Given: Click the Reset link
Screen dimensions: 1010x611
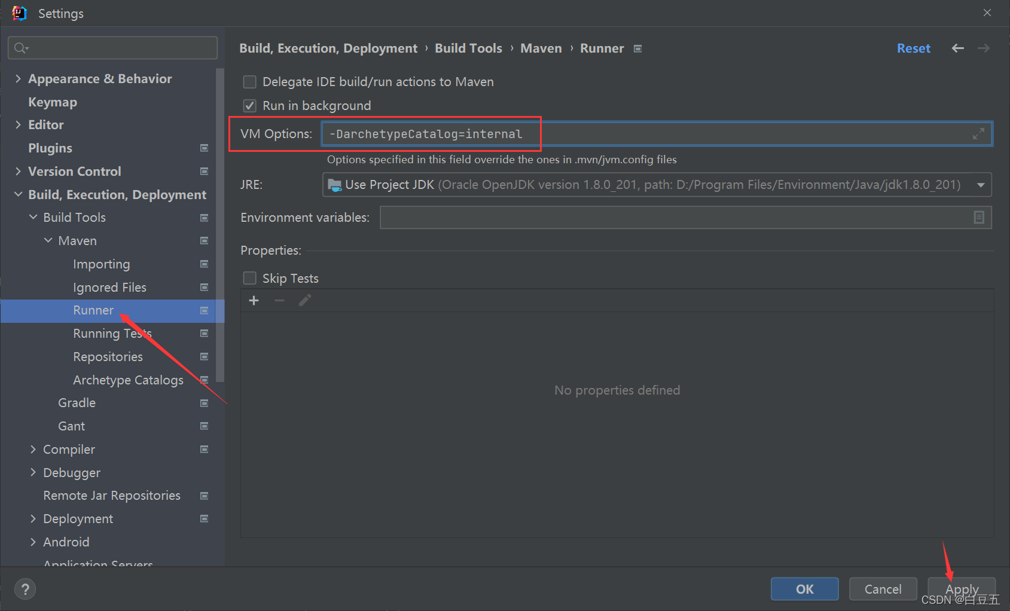Looking at the screenshot, I should coord(913,48).
